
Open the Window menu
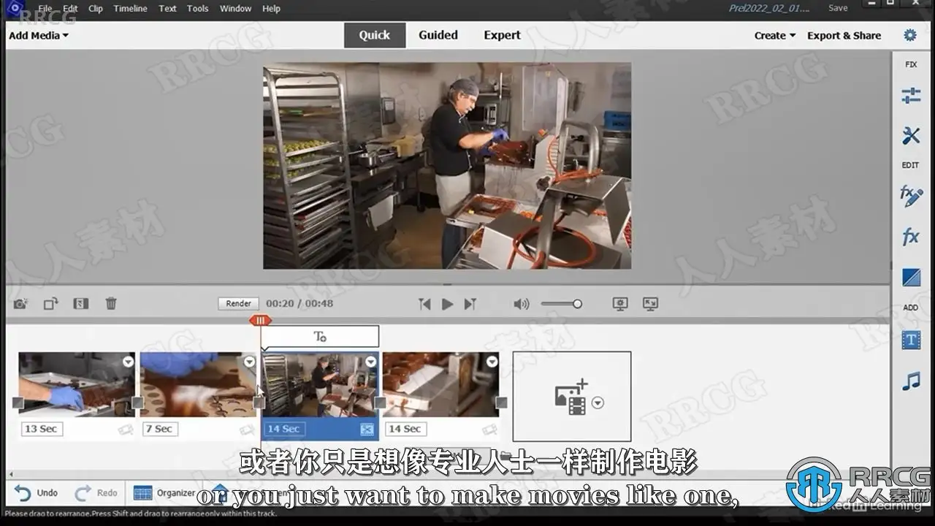(x=235, y=9)
